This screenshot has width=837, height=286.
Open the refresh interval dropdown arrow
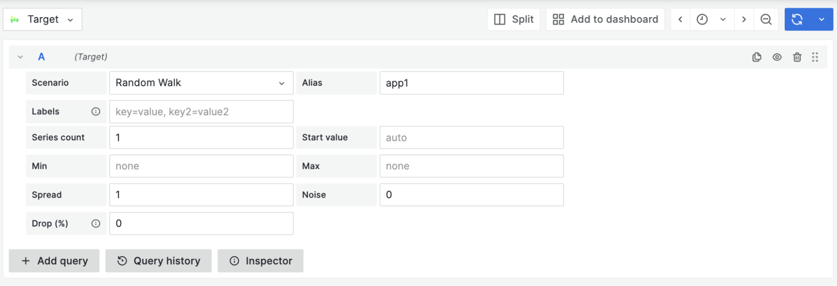click(822, 19)
